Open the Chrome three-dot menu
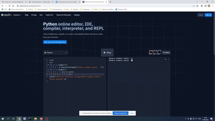The height and width of the screenshot is (121, 215). pyautogui.click(x=213, y=6)
